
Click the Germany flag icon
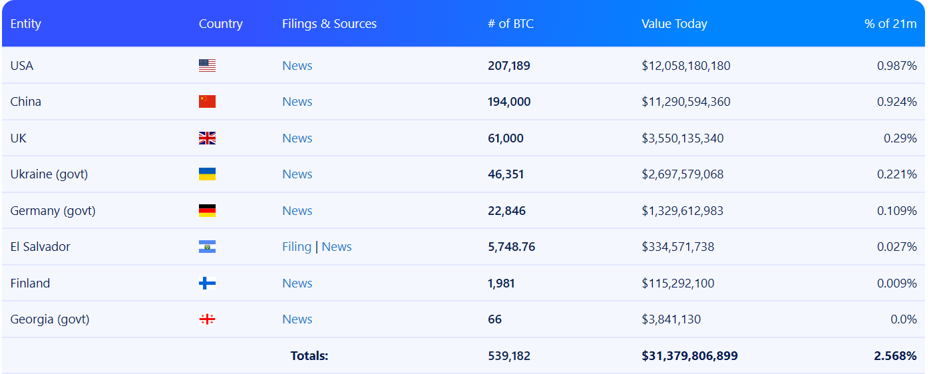click(x=207, y=211)
